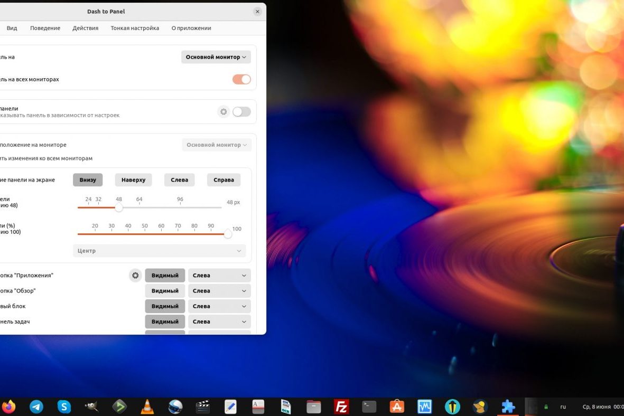
Task: Toggle visibility of the Обзор button
Action: click(165, 290)
